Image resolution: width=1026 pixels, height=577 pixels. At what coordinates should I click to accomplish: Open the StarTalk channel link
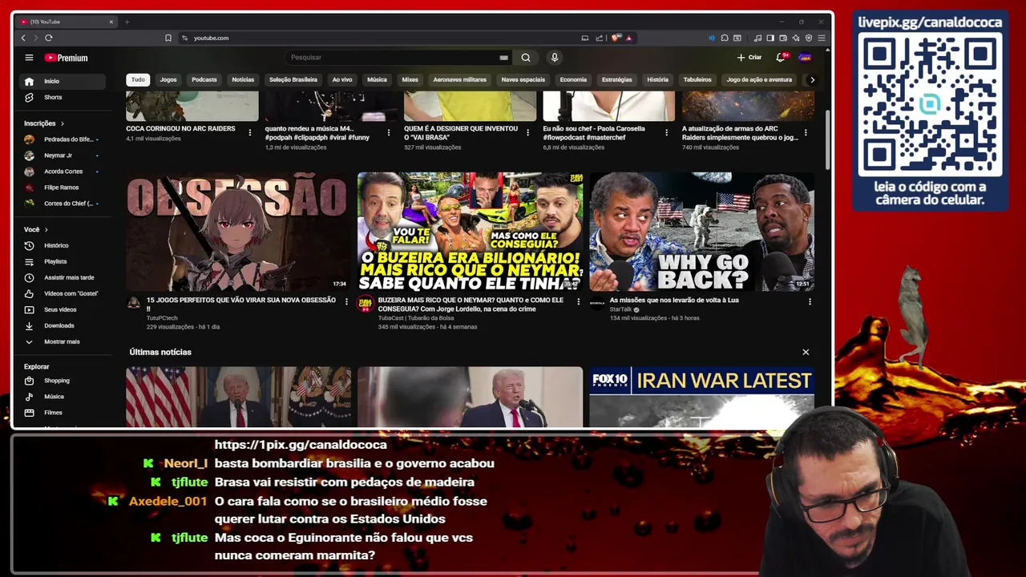point(620,309)
